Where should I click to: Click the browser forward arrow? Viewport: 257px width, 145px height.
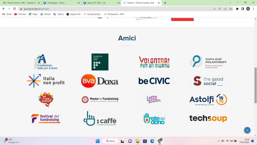click(x=9, y=9)
